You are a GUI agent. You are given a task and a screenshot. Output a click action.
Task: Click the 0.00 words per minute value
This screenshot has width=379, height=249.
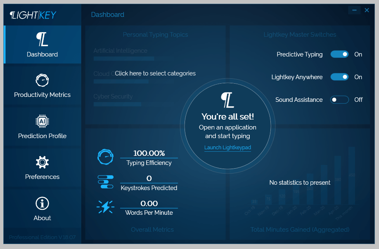click(x=149, y=203)
